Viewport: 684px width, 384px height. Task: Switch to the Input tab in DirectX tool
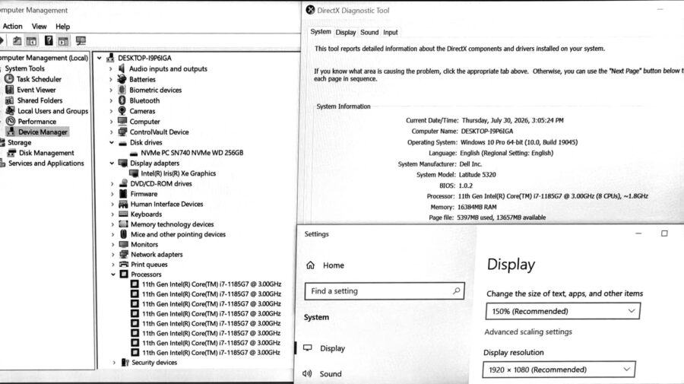pyautogui.click(x=391, y=32)
